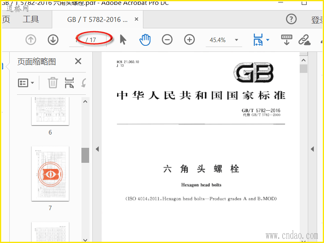This screenshot has height=243, width=324.
Task: Open the zoom level dropdown arrow
Action: pyautogui.click(x=237, y=40)
